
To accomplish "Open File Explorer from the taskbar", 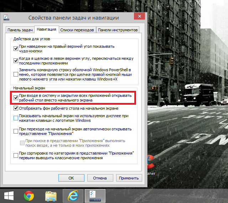I will pos(51,196).
